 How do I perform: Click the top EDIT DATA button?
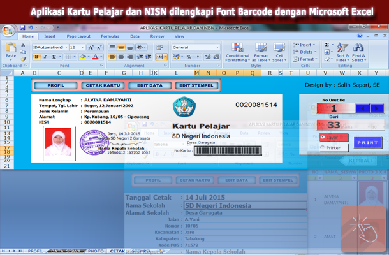[x=150, y=85]
